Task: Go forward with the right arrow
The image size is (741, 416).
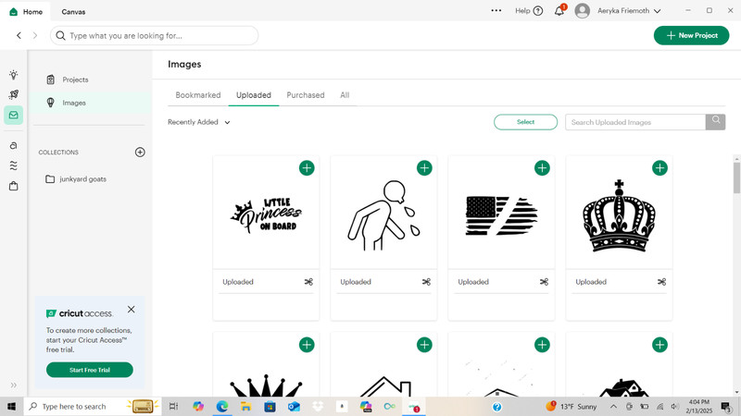Action: [35, 35]
